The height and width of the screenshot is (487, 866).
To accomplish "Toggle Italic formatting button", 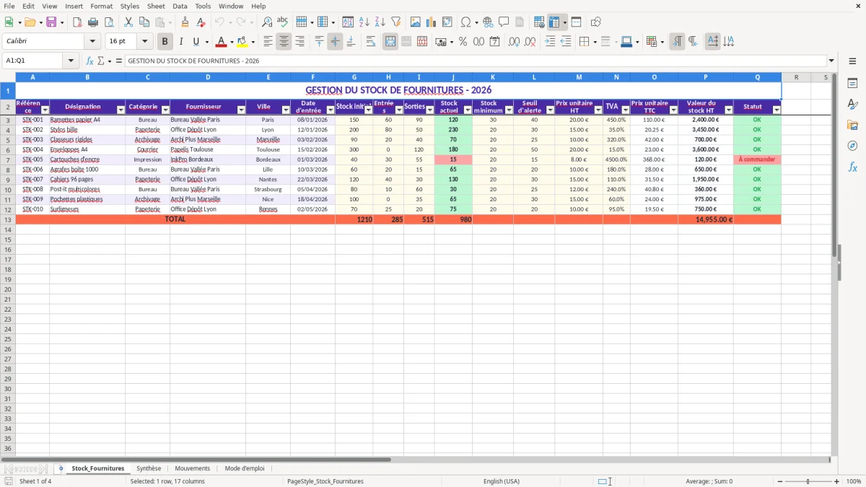I will [180, 42].
